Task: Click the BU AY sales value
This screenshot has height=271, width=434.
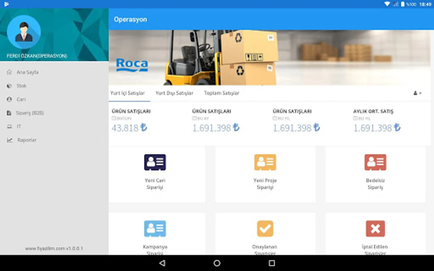Action: pyautogui.click(x=216, y=128)
